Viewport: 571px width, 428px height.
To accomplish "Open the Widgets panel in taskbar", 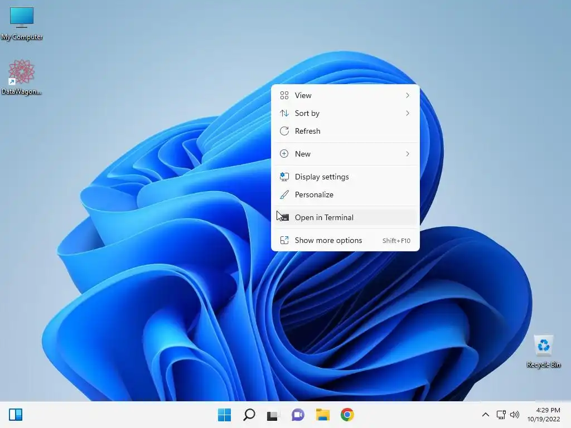I will [x=16, y=415].
